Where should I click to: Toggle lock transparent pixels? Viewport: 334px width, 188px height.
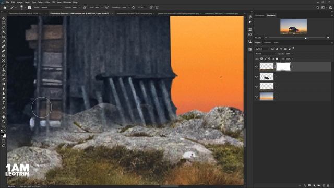[x=261, y=59]
